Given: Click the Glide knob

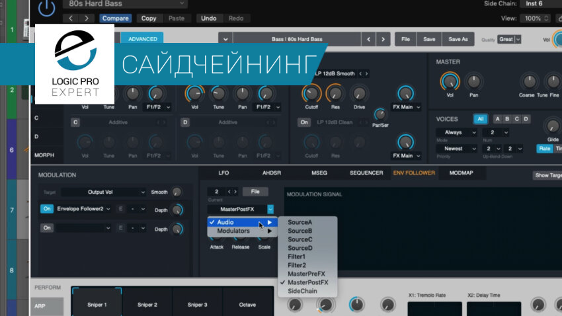Looking at the screenshot, I should click(552, 126).
